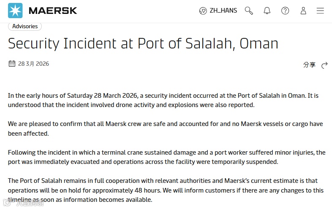Click the publication date 28 3月 2026

click(x=33, y=64)
